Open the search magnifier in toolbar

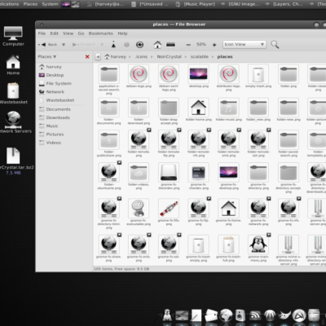point(275,45)
